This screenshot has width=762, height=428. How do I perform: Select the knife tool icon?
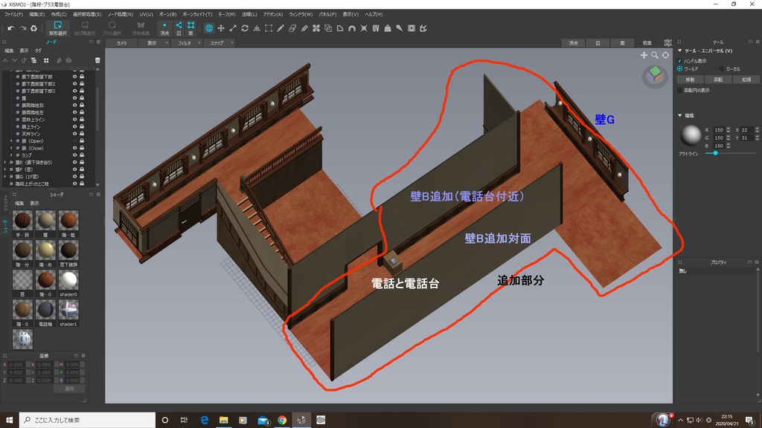400,28
